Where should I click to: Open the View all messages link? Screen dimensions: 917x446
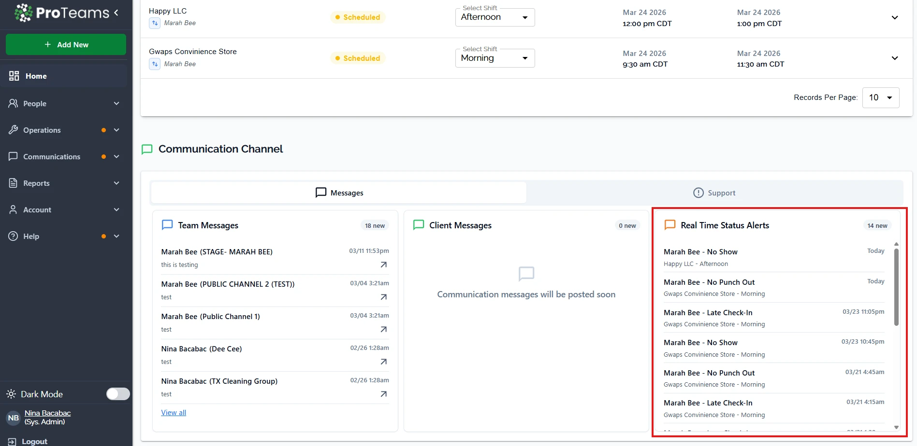(x=174, y=413)
